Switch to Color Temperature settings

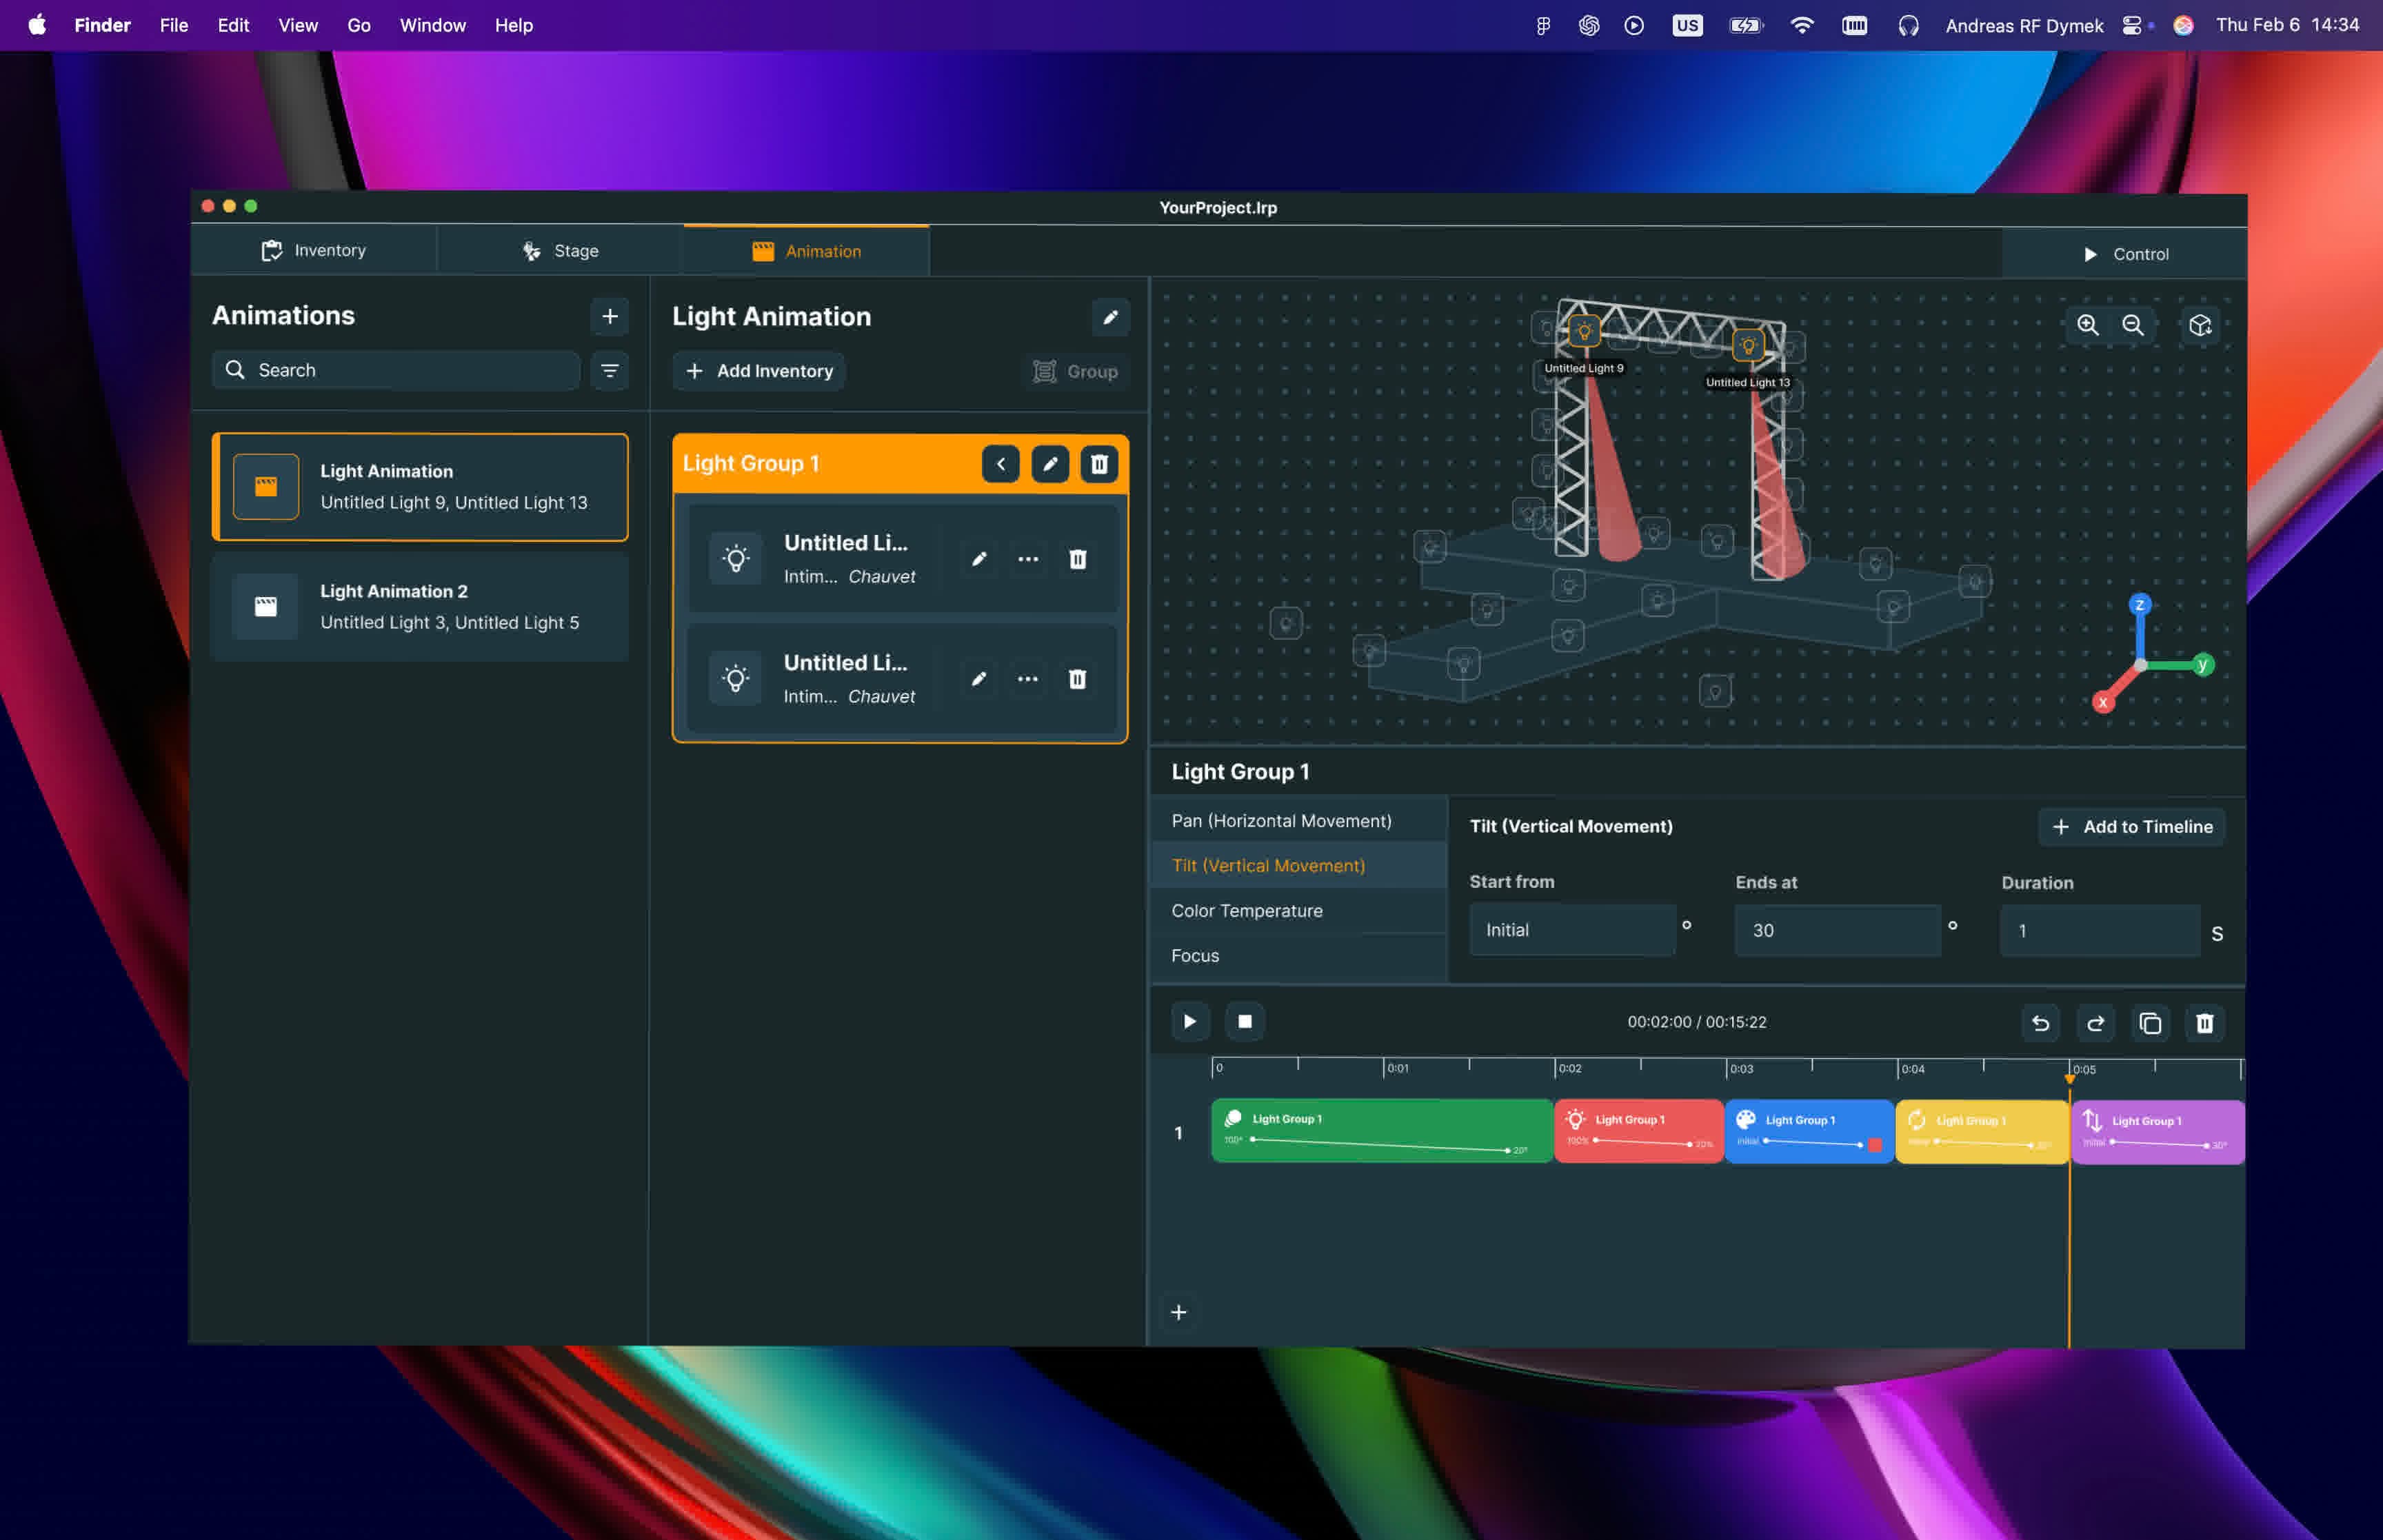pos(1246,910)
